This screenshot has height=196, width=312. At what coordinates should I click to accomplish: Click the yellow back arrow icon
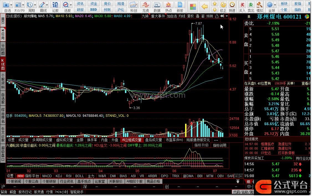point(204,6)
